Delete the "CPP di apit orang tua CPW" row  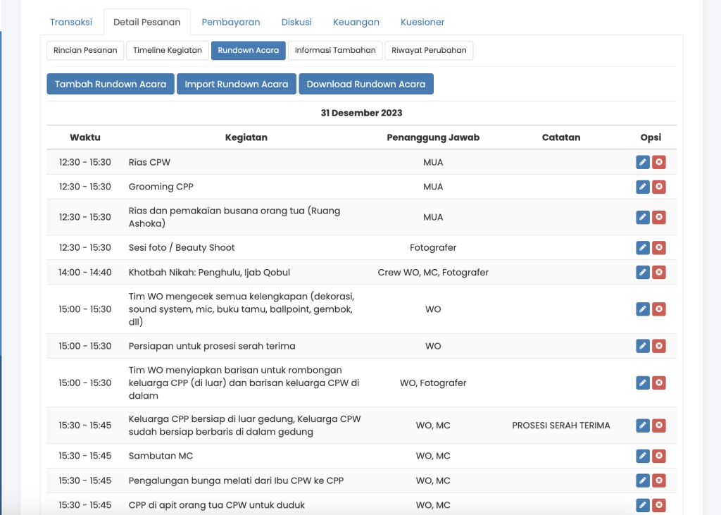(x=659, y=505)
